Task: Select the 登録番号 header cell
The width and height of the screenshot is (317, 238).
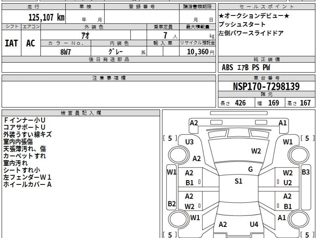Action: [x=142, y=7]
